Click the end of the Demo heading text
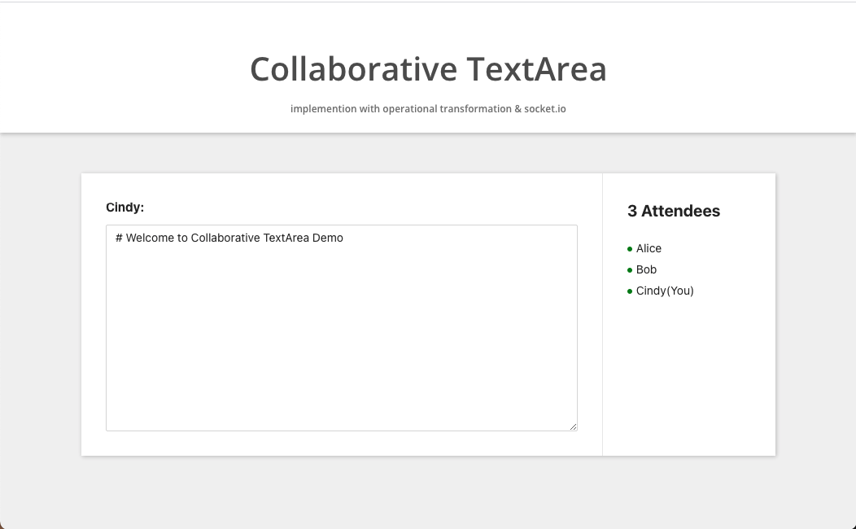The height and width of the screenshot is (529, 856). point(343,238)
